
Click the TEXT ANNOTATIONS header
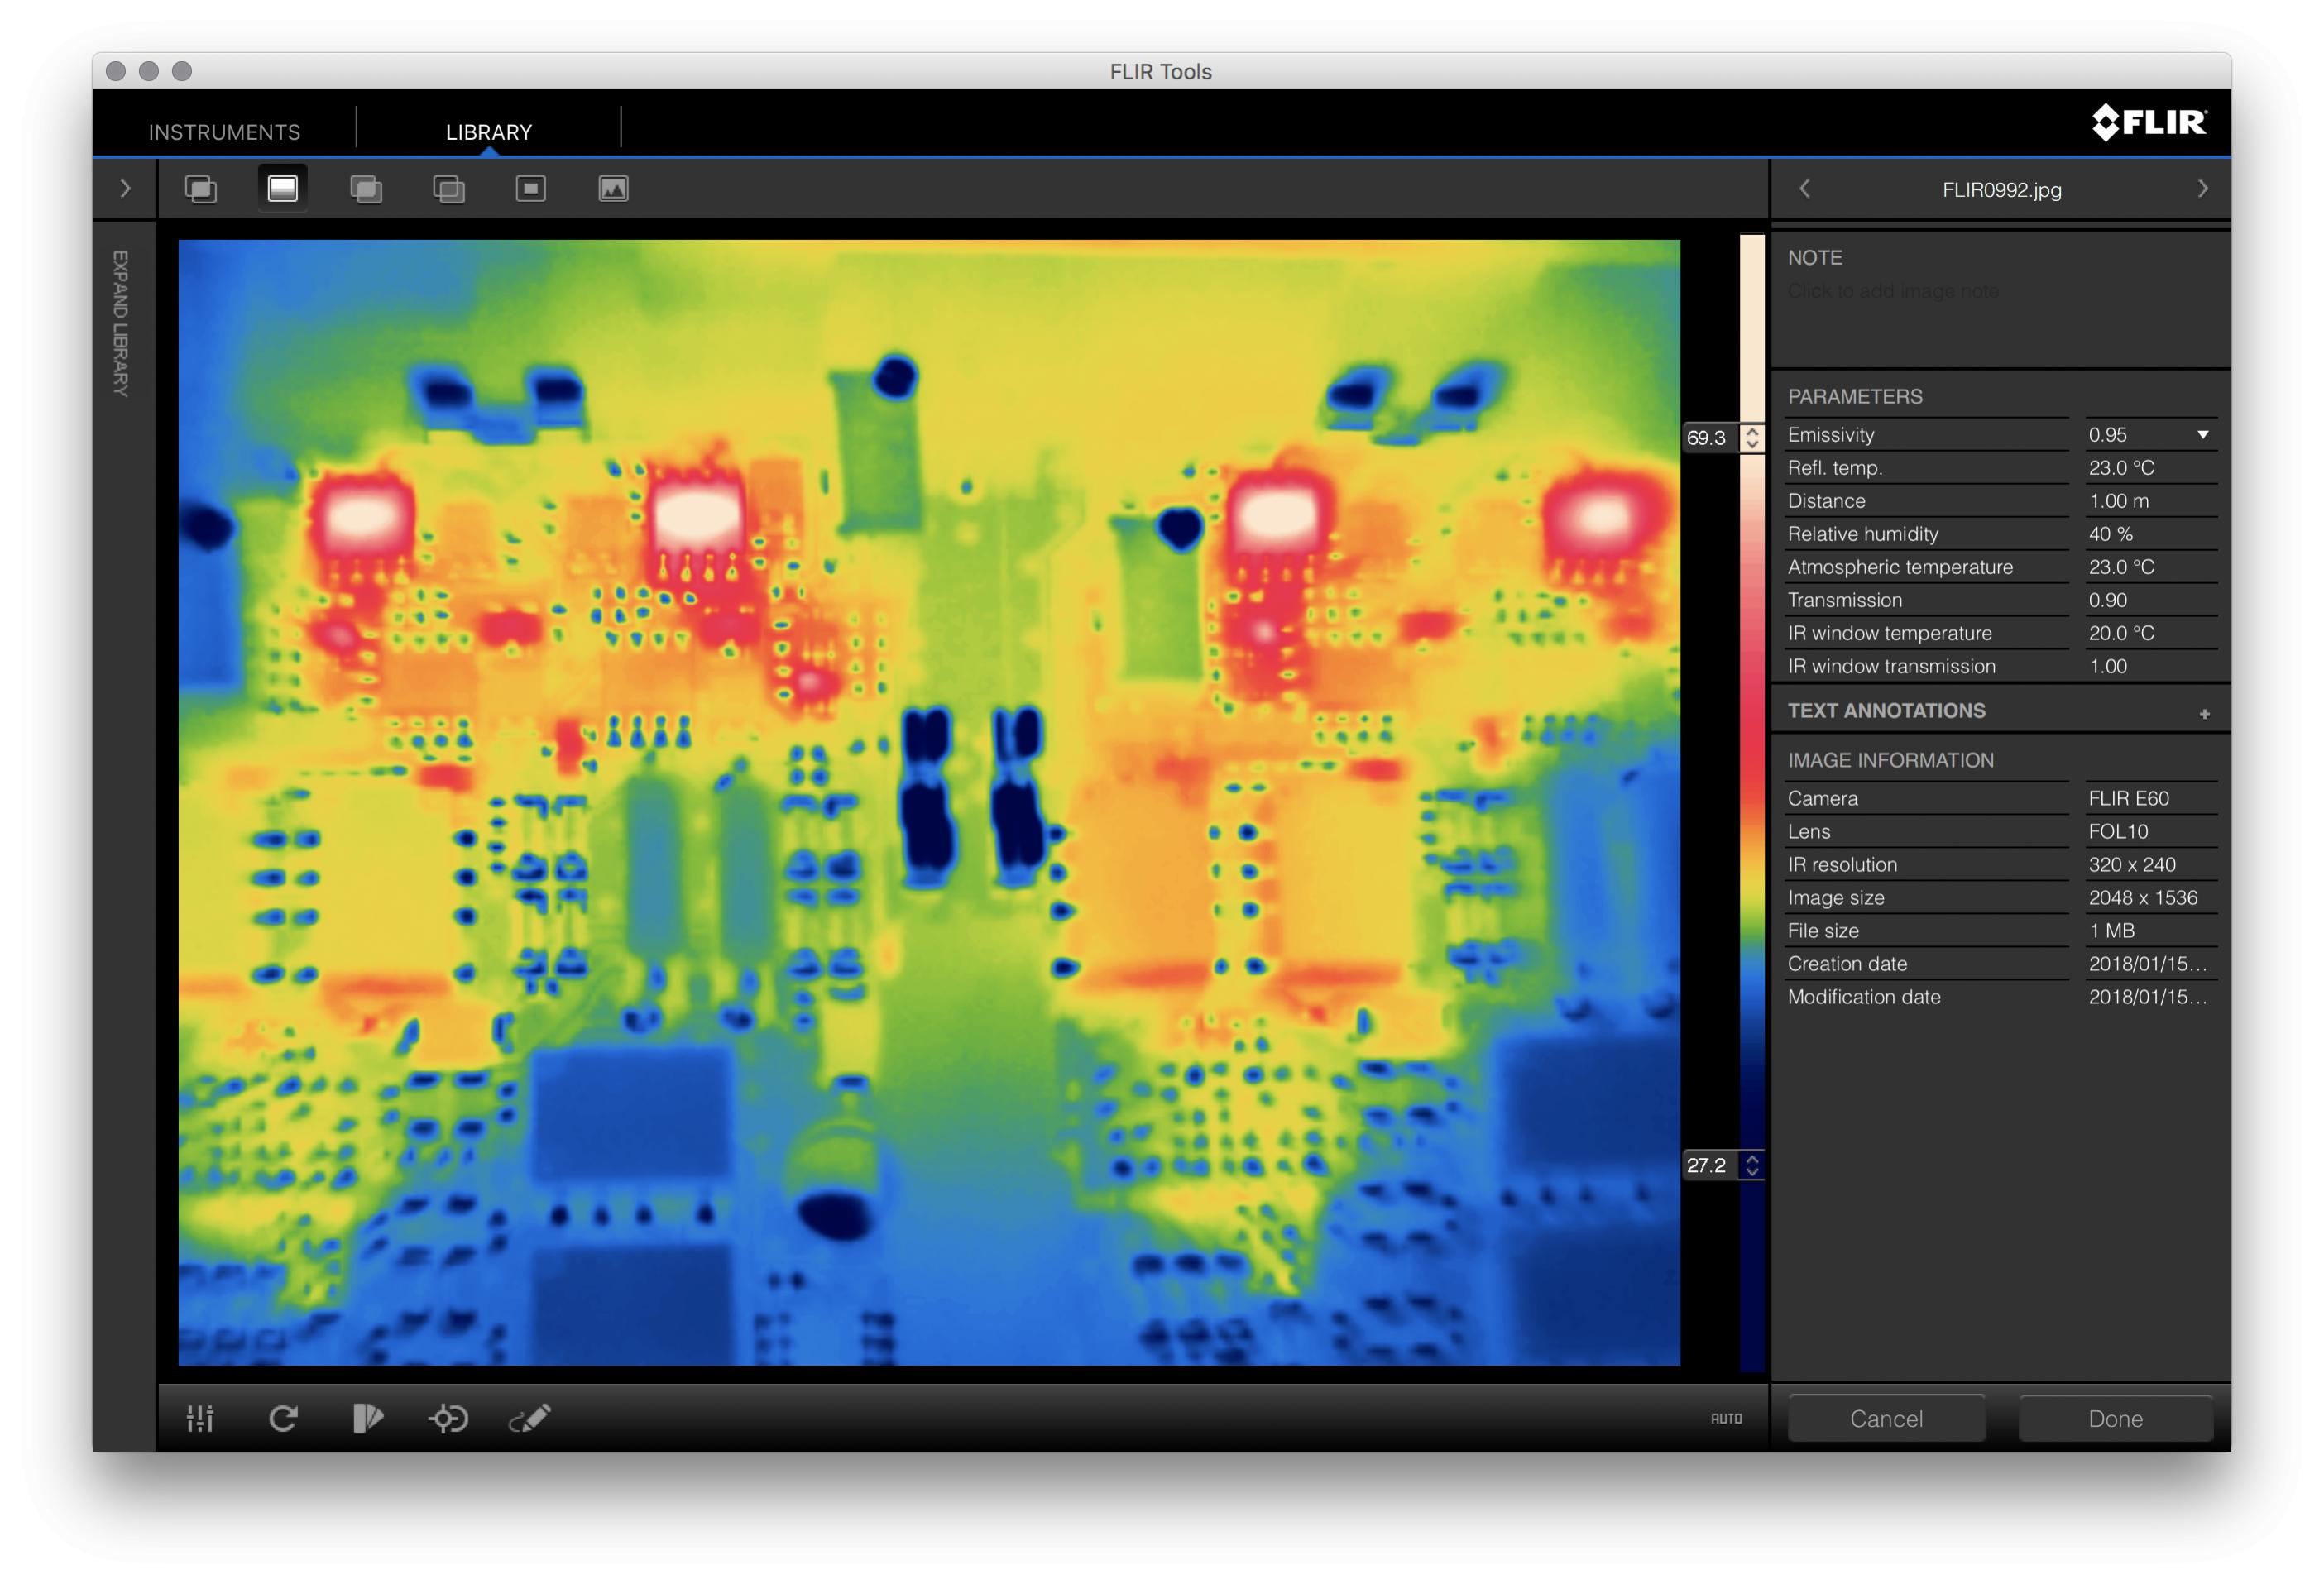point(1886,711)
